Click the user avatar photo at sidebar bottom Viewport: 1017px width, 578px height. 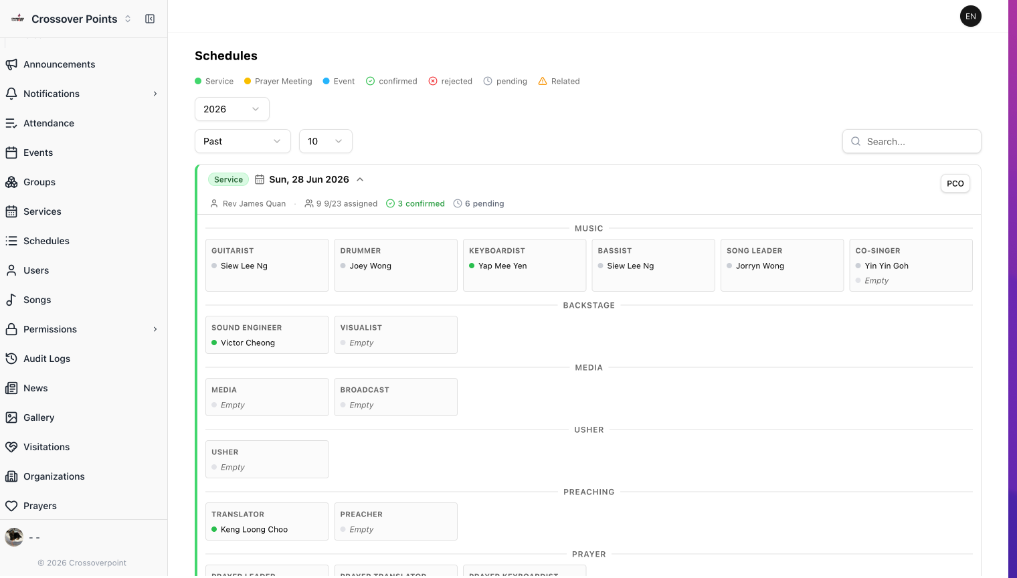point(14,537)
